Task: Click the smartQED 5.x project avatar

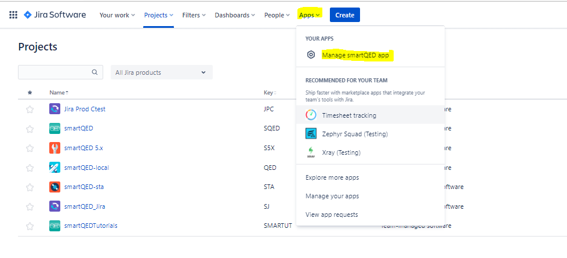Action: tap(54, 148)
